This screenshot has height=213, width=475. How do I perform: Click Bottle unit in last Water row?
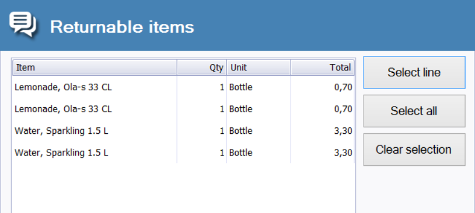[x=240, y=152]
